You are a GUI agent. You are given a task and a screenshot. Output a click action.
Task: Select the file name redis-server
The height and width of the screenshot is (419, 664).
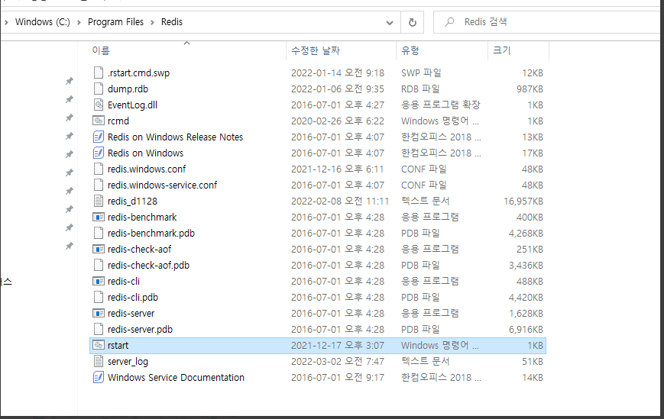pyautogui.click(x=131, y=314)
